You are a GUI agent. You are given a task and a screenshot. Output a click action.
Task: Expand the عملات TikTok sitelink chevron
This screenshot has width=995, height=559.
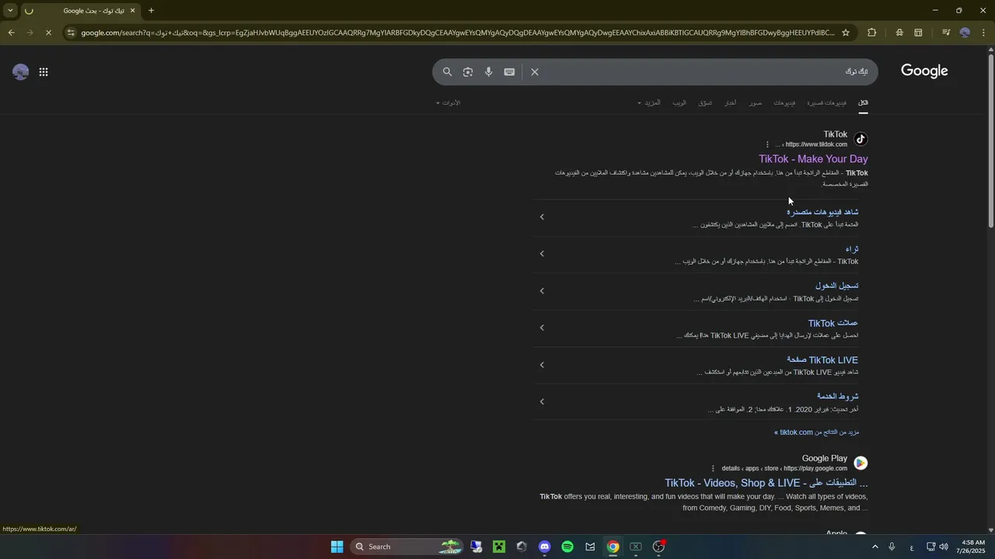pos(542,328)
